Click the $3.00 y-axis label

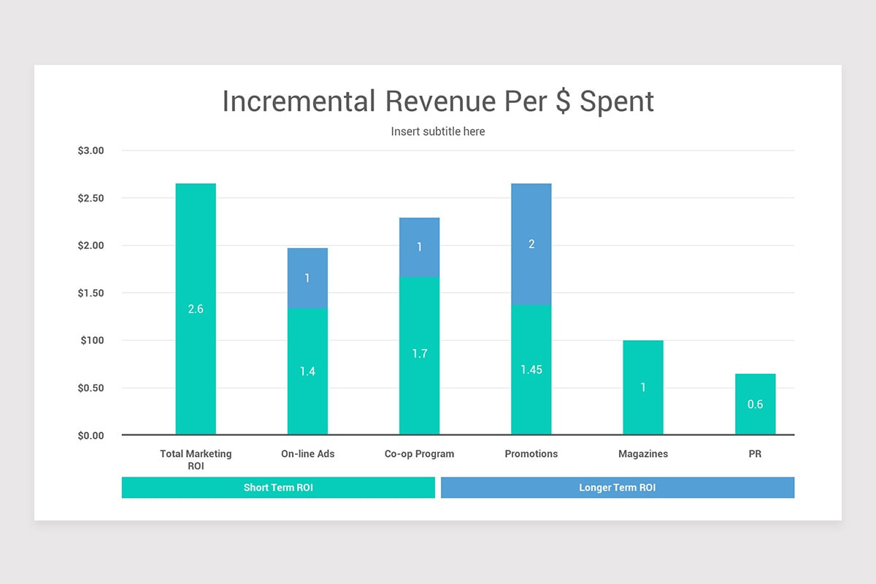(x=91, y=151)
